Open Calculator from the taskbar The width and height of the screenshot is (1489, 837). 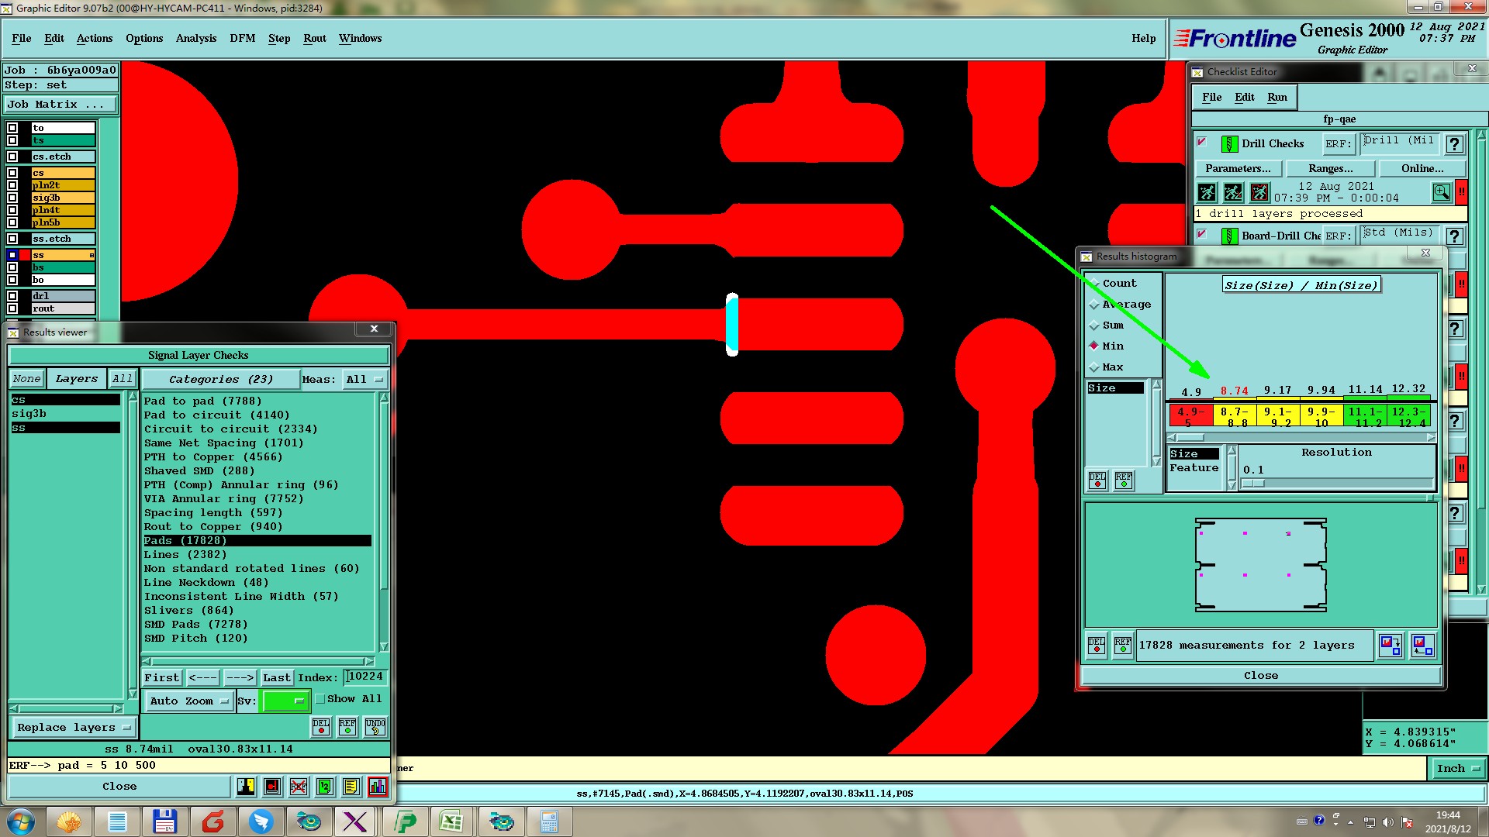tap(549, 821)
